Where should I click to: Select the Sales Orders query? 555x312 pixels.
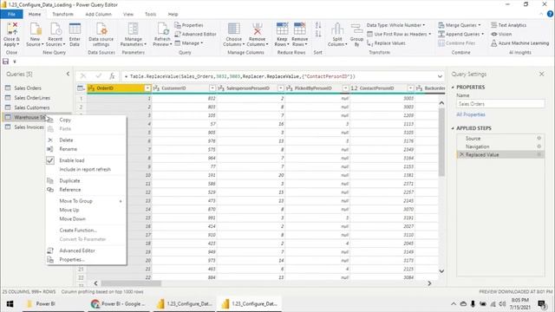(x=28, y=88)
